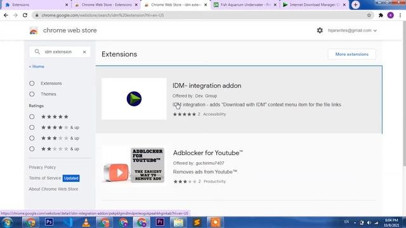The width and height of the screenshot is (406, 228).
Task: Switch to Internet Download Manager tab
Action: click(x=315, y=4)
